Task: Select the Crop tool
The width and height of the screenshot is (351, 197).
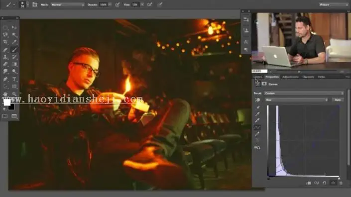Action: pos(5,42)
